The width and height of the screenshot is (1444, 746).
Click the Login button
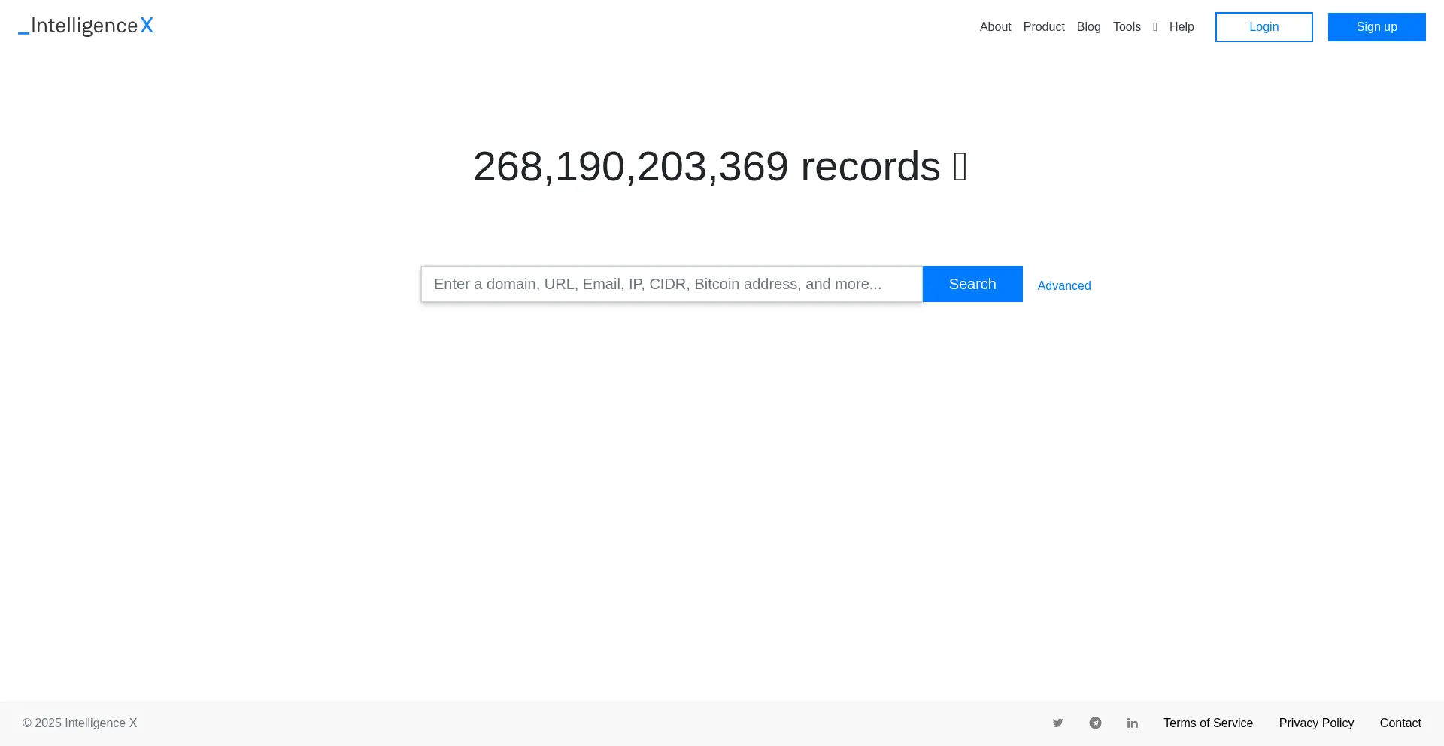tap(1264, 27)
